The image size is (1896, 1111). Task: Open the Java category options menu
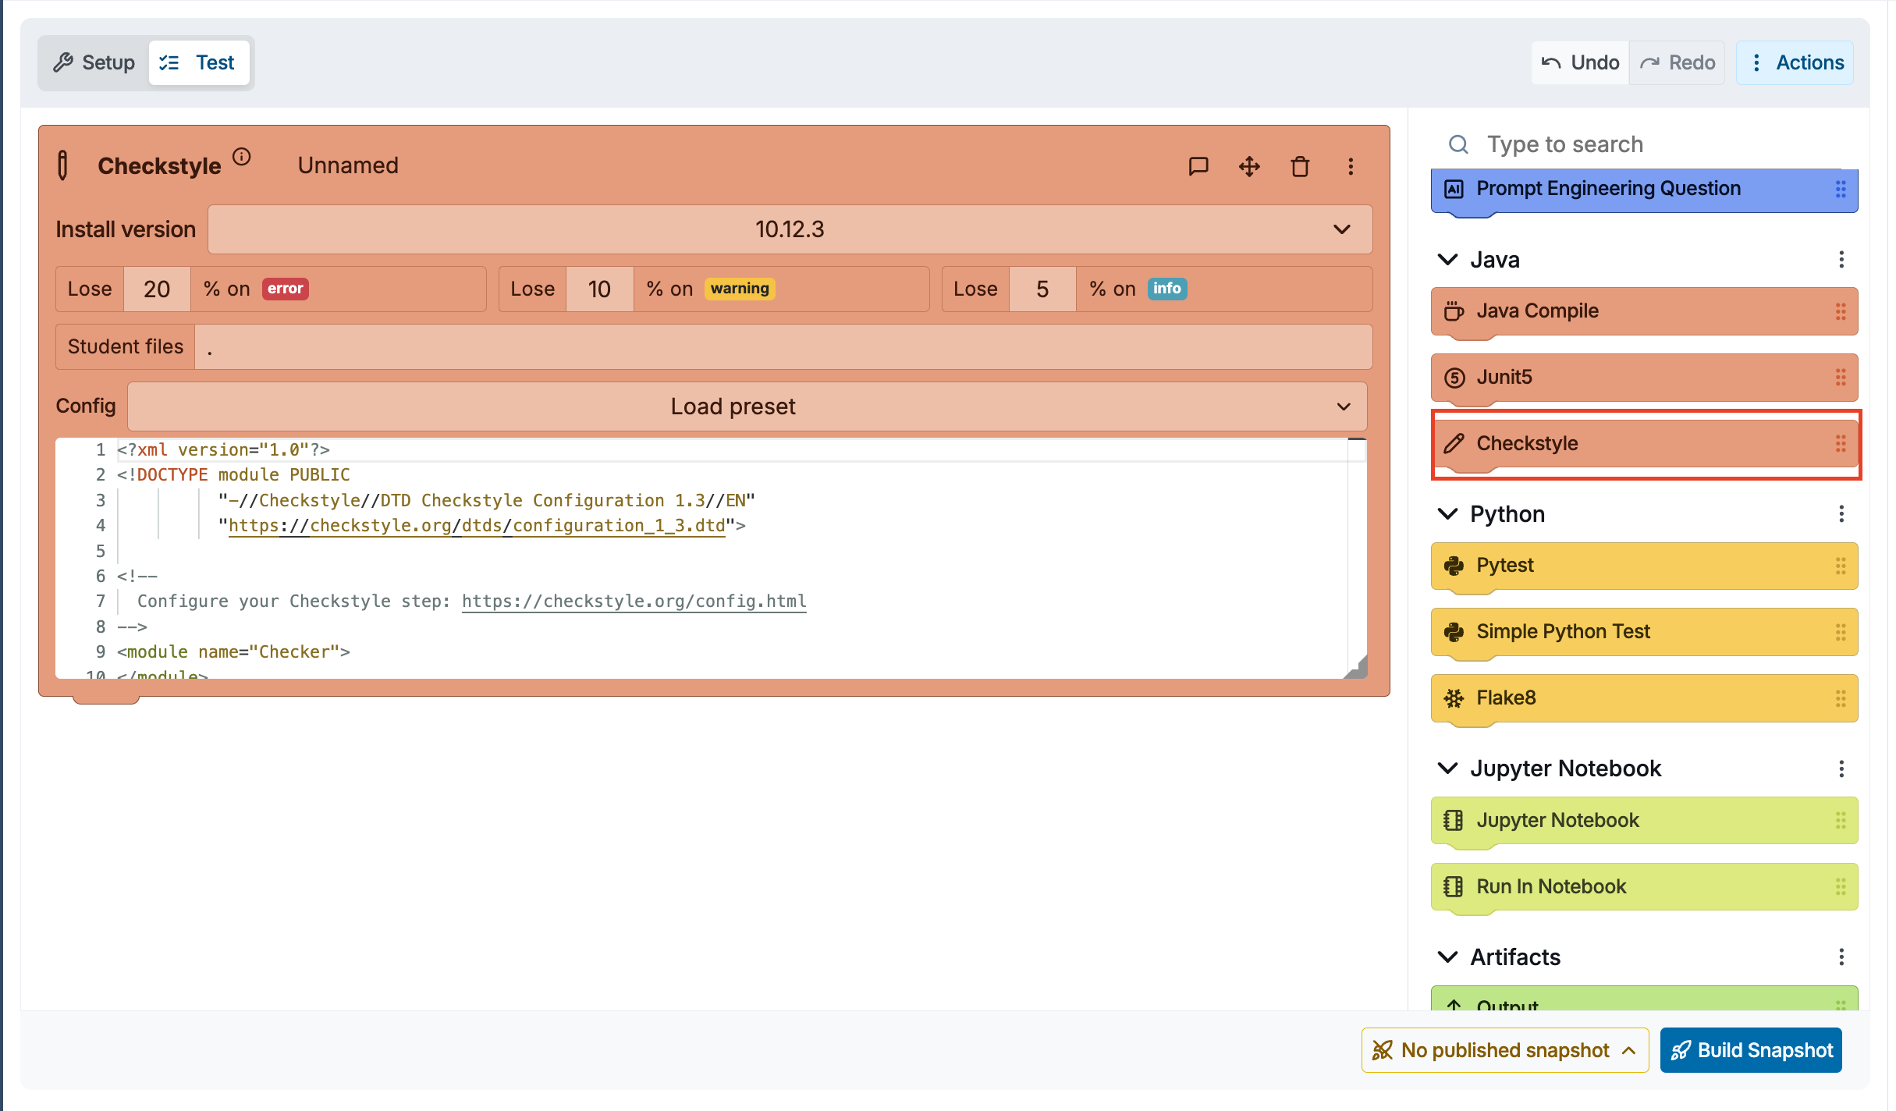(1841, 260)
